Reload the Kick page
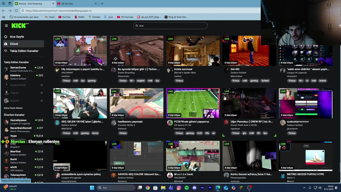The image size is (341, 192). pos(16,11)
